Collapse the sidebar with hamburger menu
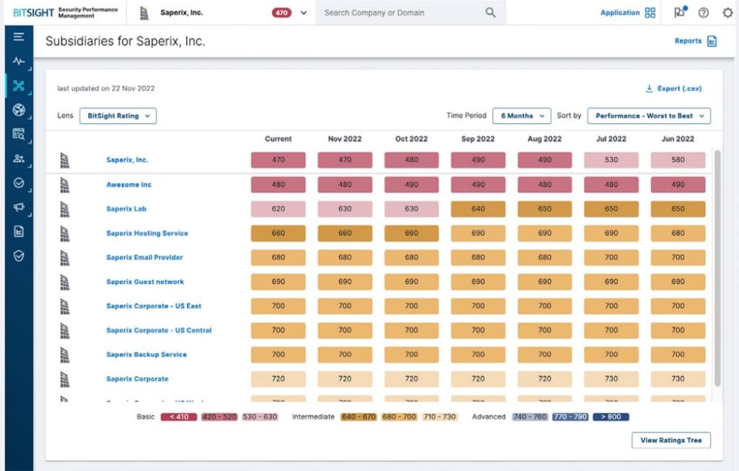The width and height of the screenshot is (739, 471). point(19,35)
